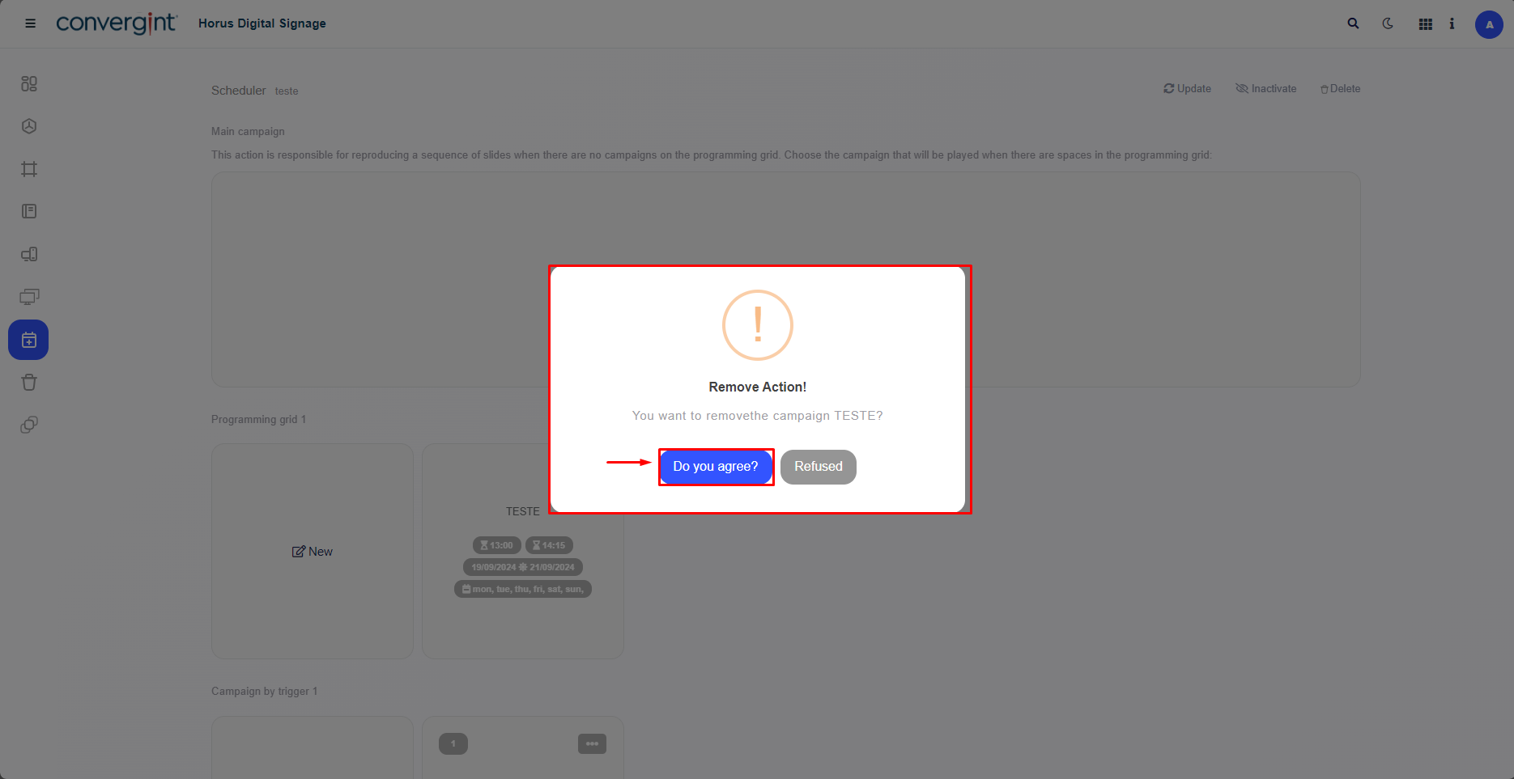Open dashboard icon in sidebar
1514x779 pixels.
coord(29,83)
